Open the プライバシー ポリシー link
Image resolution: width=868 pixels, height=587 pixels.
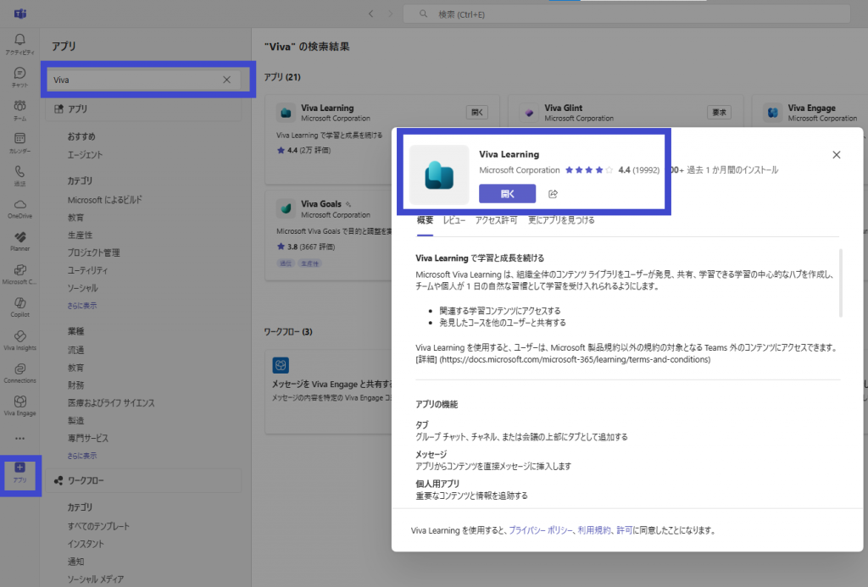tap(541, 530)
